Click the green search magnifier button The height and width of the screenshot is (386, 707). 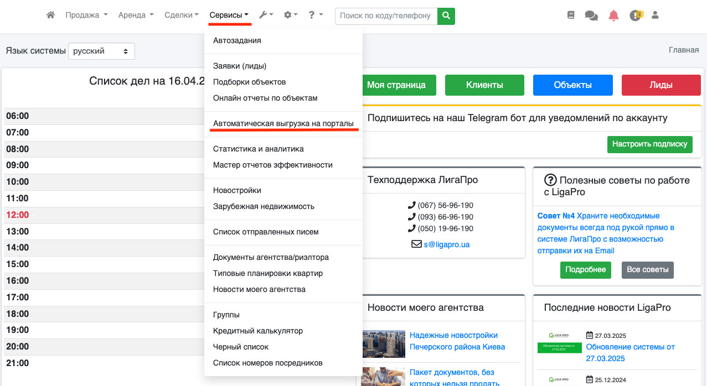pyautogui.click(x=446, y=16)
